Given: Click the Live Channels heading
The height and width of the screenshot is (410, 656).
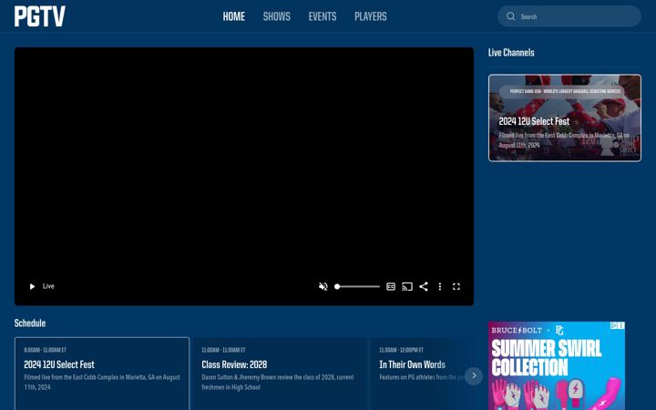Looking at the screenshot, I should coord(511,53).
